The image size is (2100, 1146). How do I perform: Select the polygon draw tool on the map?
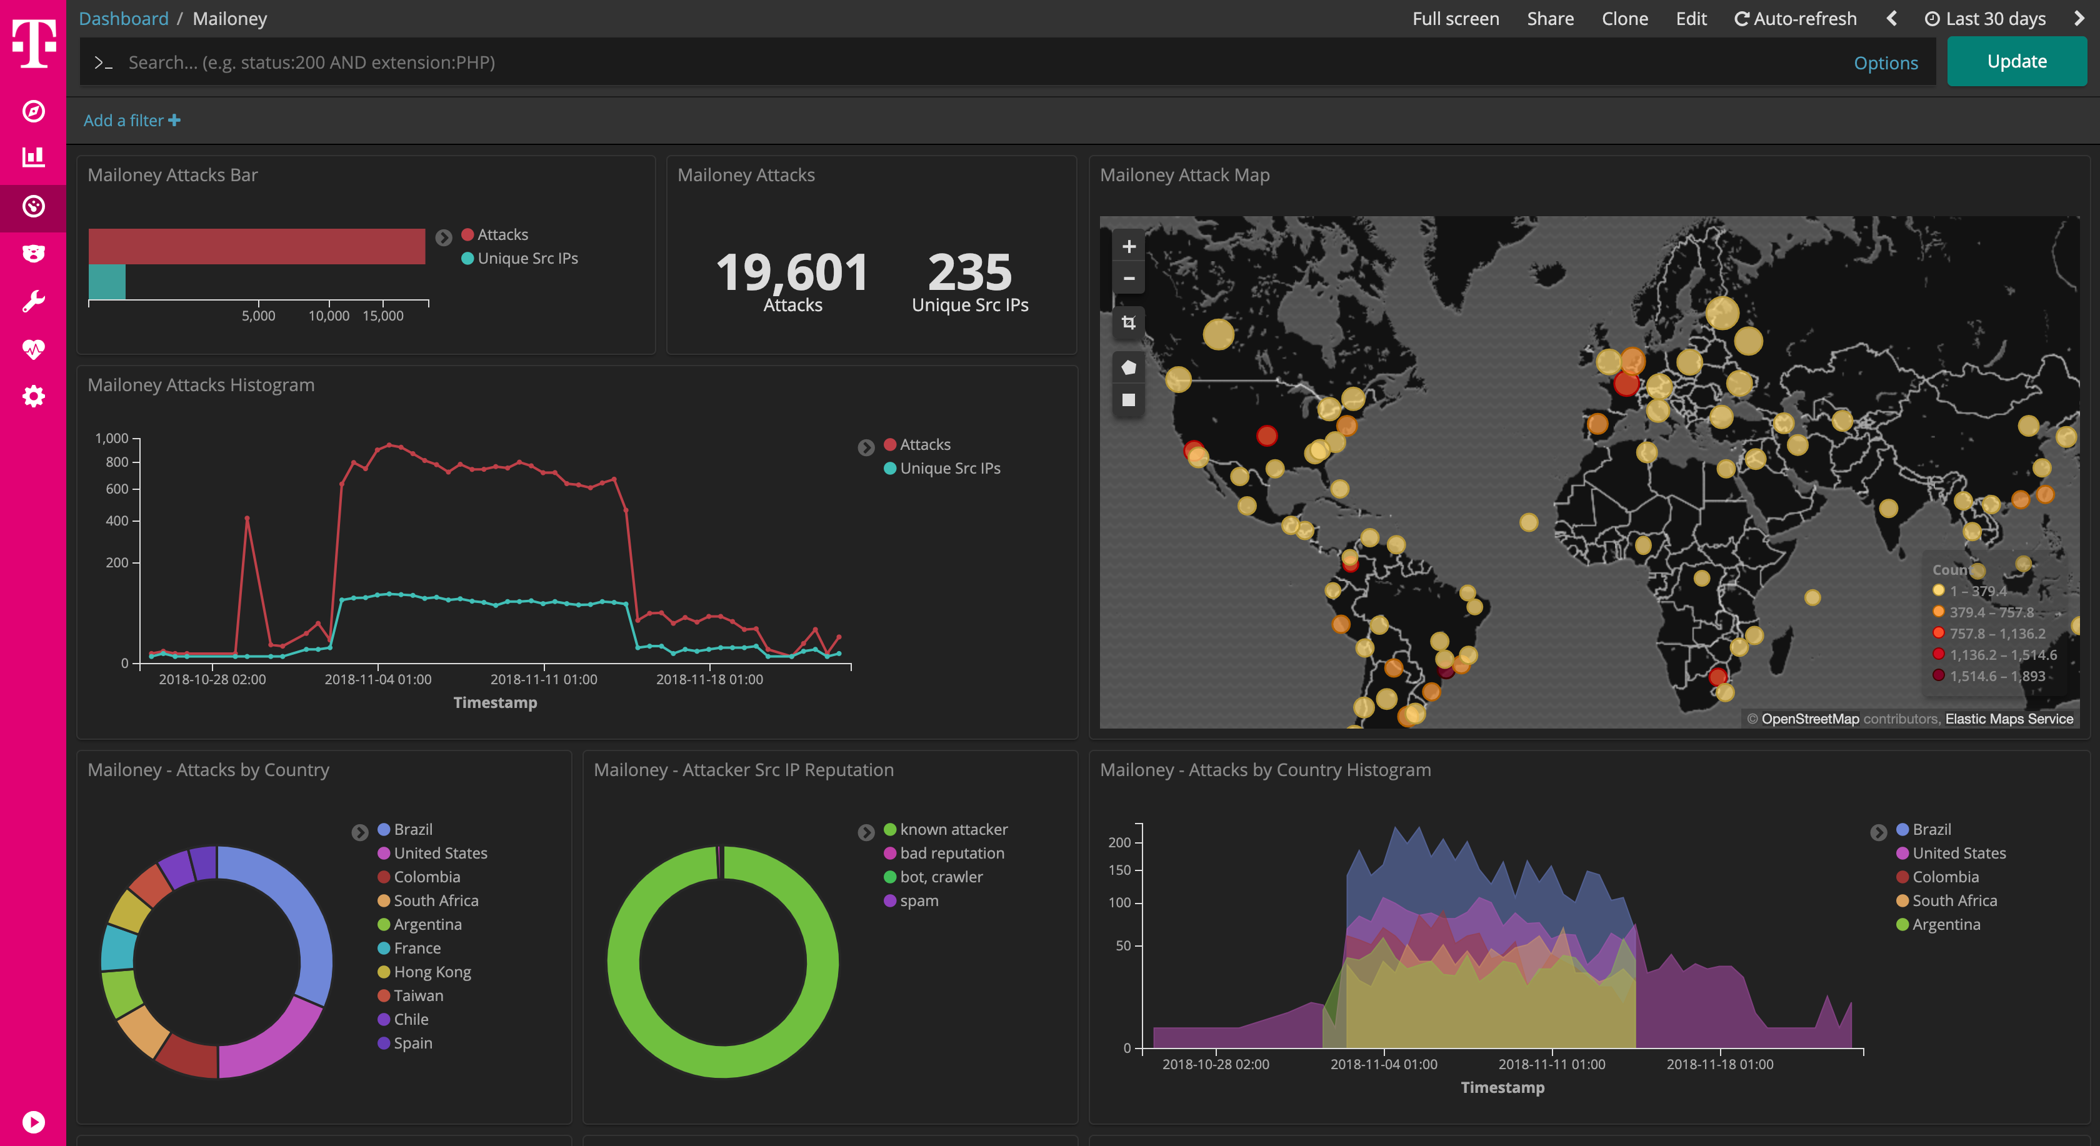1128,367
